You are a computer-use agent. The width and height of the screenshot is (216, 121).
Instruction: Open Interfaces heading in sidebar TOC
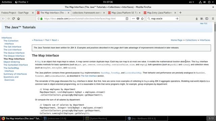7,38
